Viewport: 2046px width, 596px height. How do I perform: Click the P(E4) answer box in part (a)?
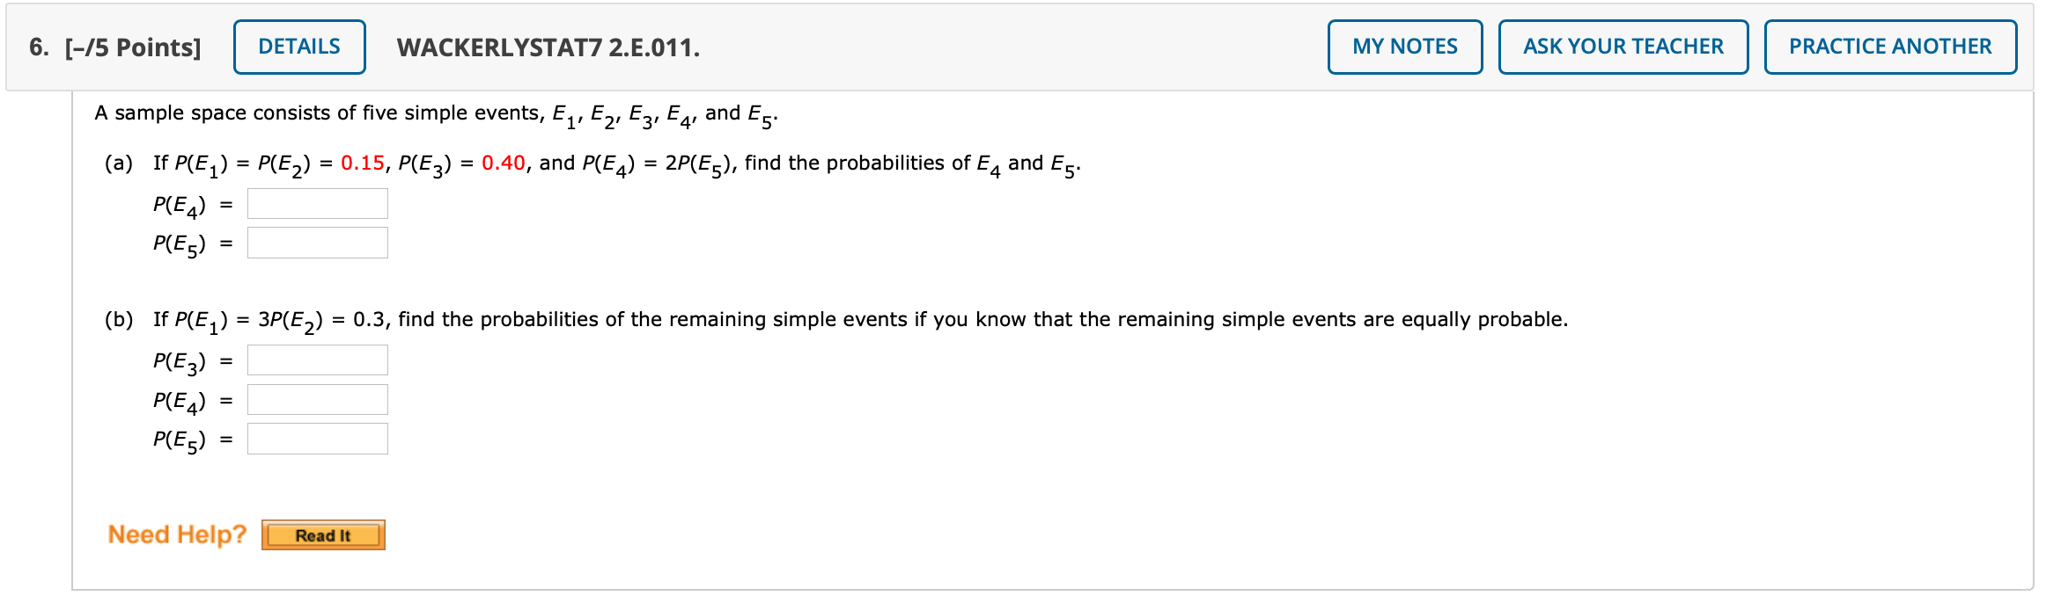coord(317,203)
